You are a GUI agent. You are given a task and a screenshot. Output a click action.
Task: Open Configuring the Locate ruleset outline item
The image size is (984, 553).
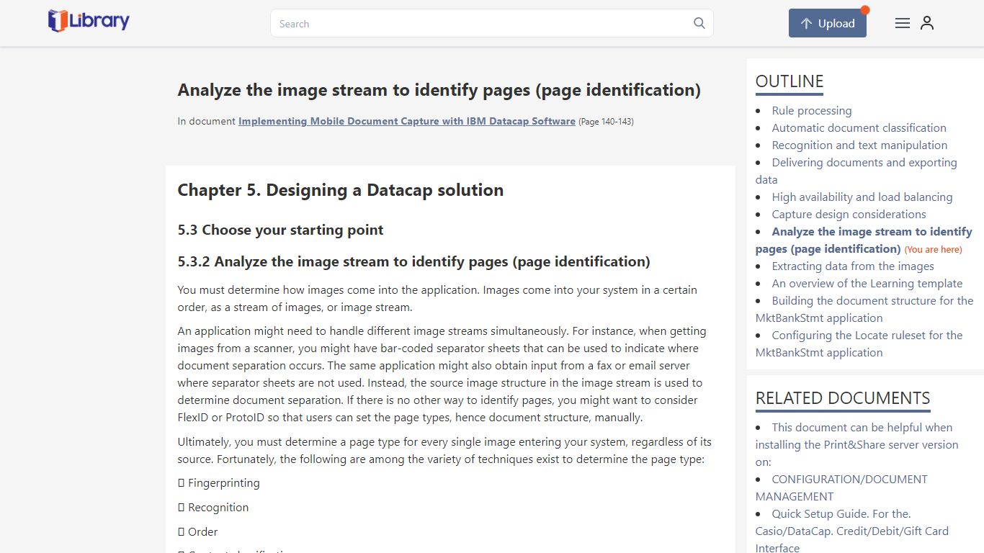[x=859, y=343]
